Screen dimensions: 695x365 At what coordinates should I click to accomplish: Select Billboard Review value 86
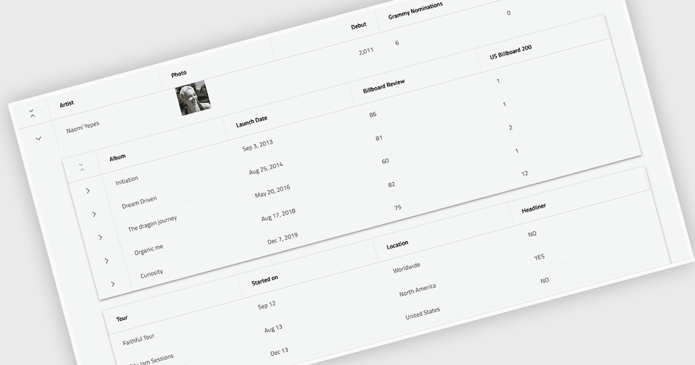[x=372, y=115]
